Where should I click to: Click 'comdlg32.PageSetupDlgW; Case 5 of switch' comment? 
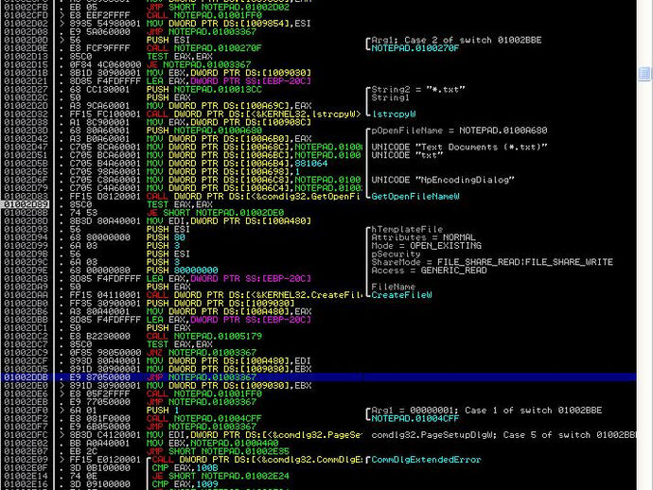click(x=503, y=435)
